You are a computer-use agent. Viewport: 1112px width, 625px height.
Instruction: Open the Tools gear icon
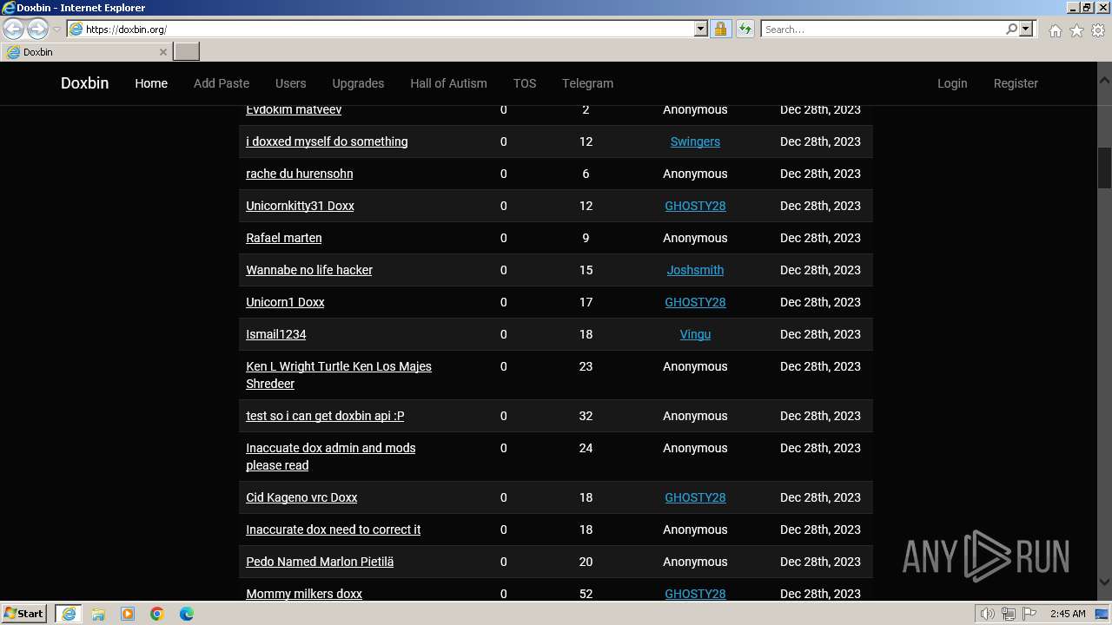coord(1098,30)
